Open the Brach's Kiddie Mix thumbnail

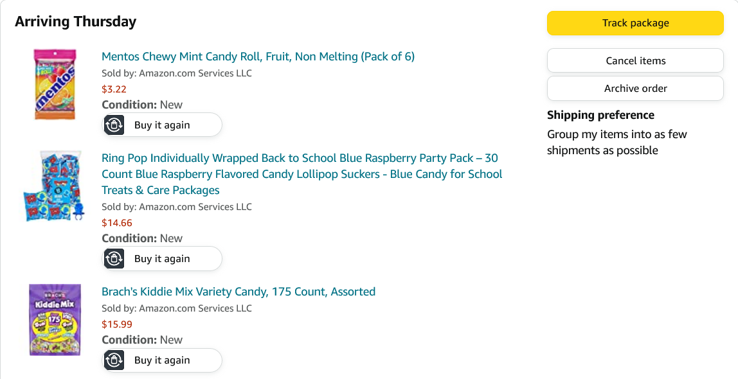pyautogui.click(x=55, y=319)
